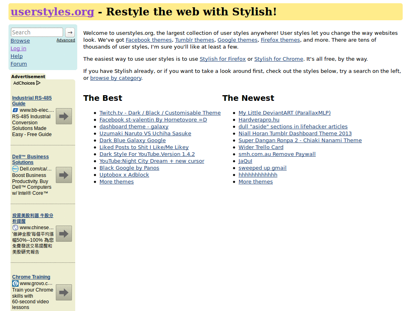Open Twitch.tv Dark Black Customisable Theme
This screenshot has width=414, height=311.
[160, 113]
